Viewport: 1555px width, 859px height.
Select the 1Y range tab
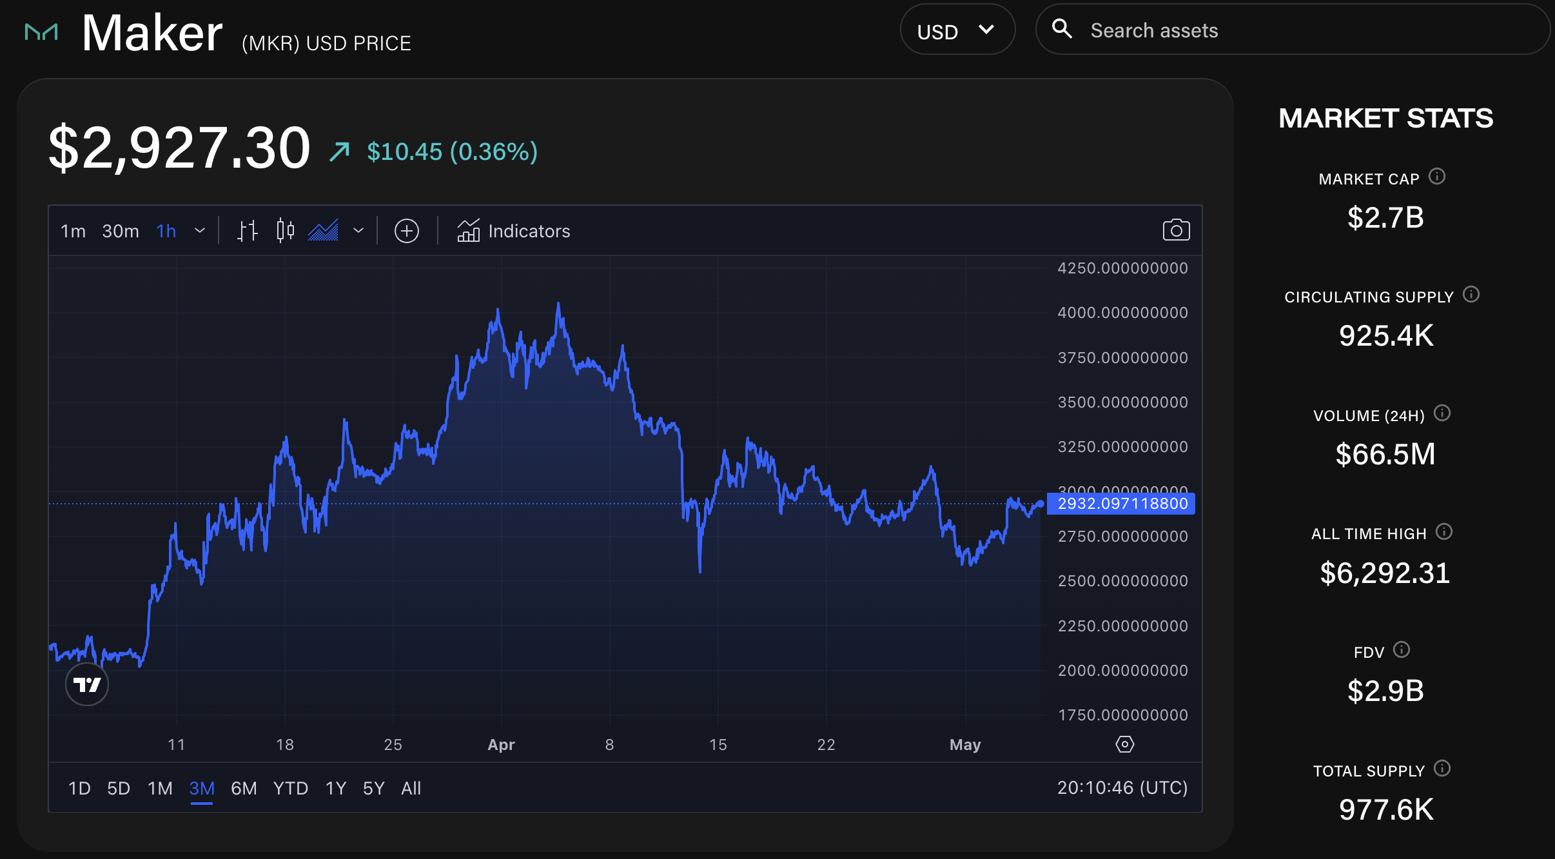pos(335,787)
